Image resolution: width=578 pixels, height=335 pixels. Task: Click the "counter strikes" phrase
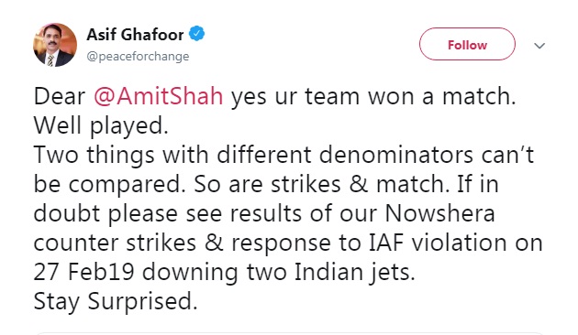click(115, 243)
